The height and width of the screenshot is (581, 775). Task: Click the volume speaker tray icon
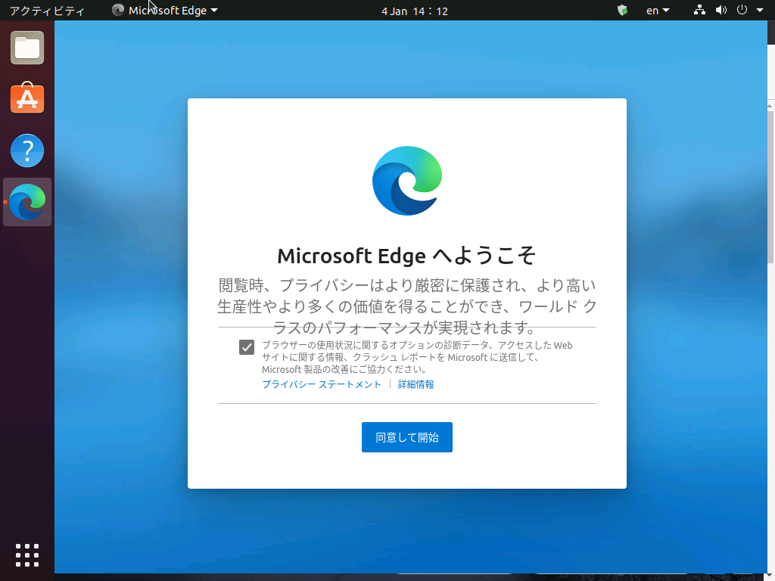pos(721,10)
